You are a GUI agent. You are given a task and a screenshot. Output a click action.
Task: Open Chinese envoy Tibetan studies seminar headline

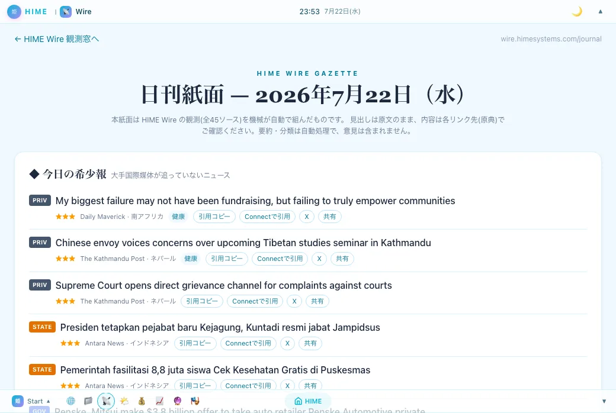click(243, 243)
